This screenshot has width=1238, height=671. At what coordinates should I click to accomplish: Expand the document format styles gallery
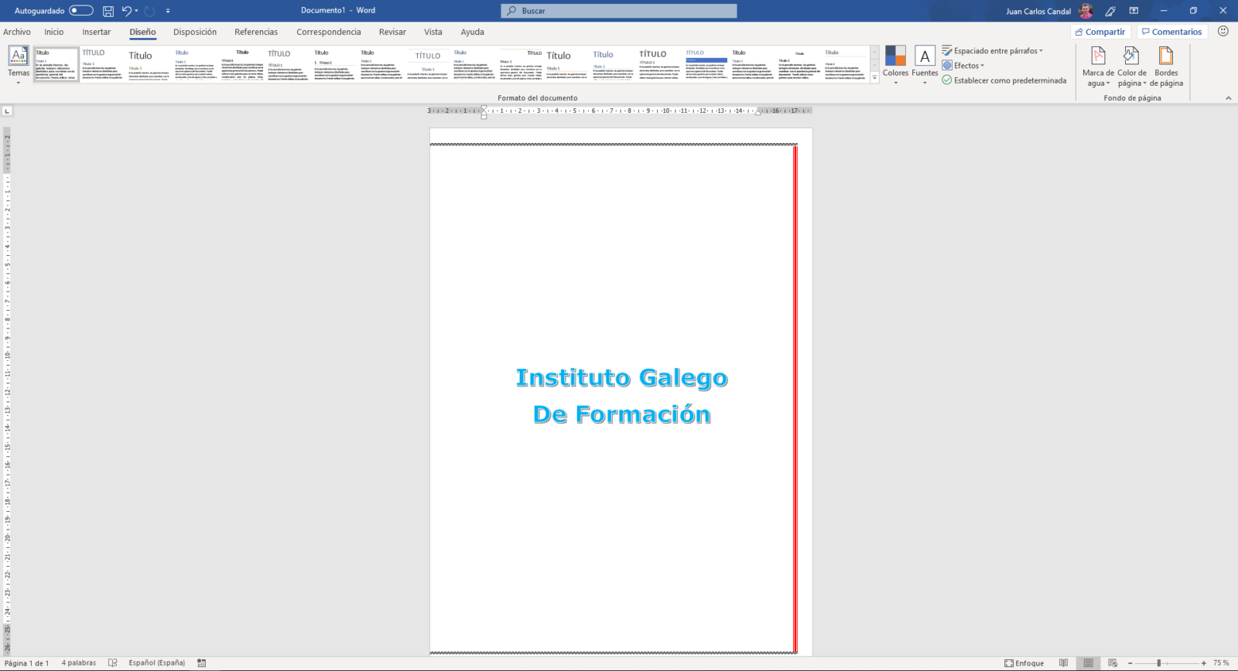coord(874,78)
